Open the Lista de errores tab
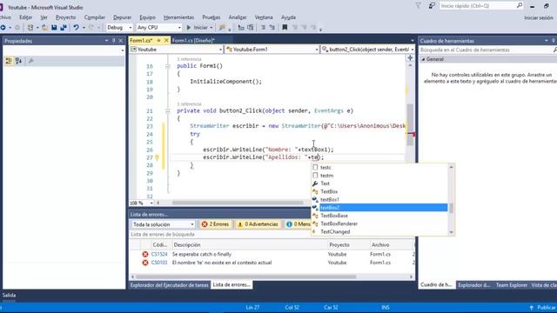The height and width of the screenshot is (313, 557). pyautogui.click(x=232, y=285)
